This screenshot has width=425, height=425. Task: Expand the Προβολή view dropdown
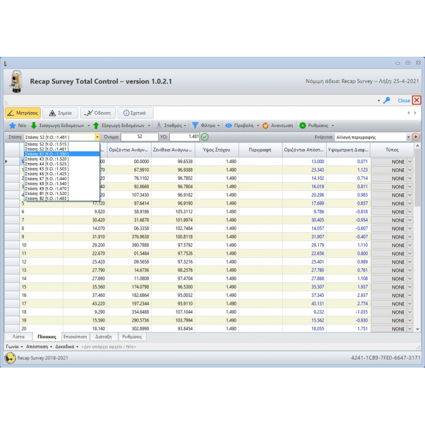(258, 126)
